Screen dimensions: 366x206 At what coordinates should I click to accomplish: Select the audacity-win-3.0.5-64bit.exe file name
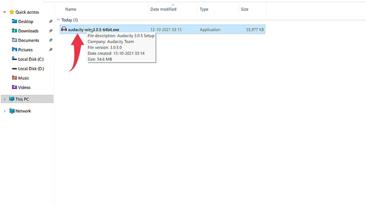point(93,30)
